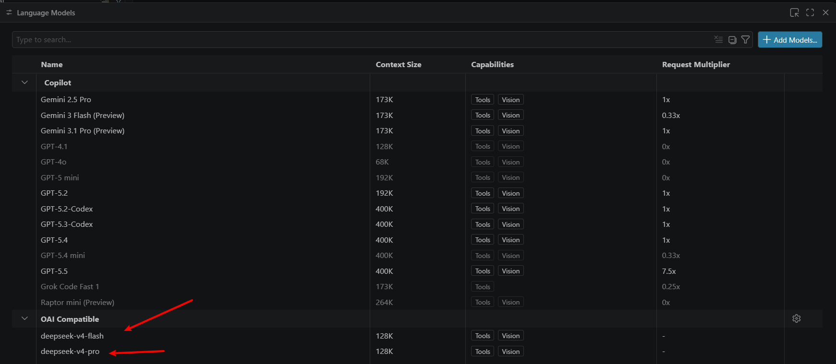Screen dimensions: 836x364
Task: Select the GPT-5.2-Codex model
Action: [x=67, y=209]
